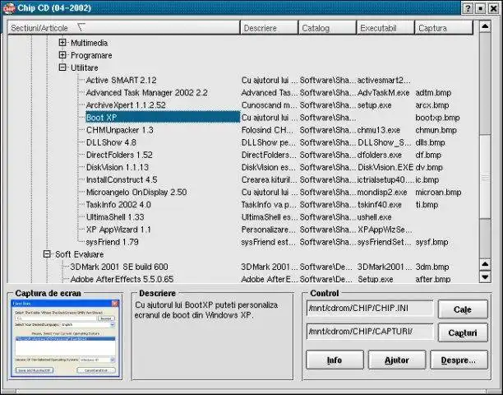Screen dimensions: 503x395
Task: Click the sort arrow in Sectiuni/Articole header
Action: [81, 28]
